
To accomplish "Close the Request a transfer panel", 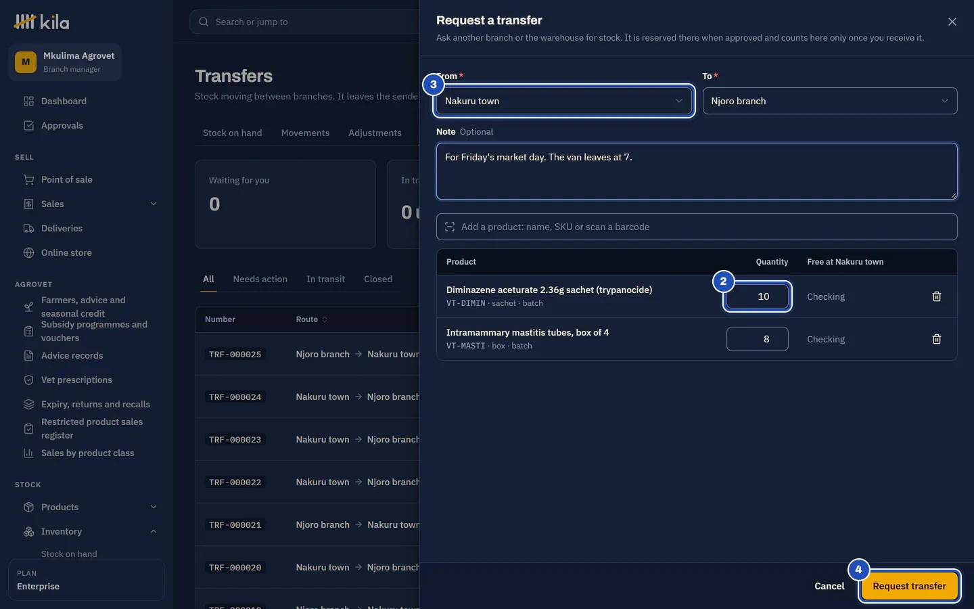I will 952,22.
